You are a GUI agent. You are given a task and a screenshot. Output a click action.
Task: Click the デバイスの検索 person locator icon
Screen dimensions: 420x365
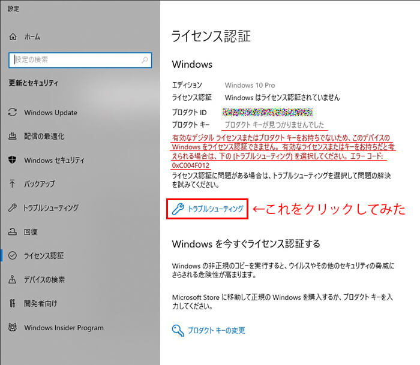[x=13, y=279]
